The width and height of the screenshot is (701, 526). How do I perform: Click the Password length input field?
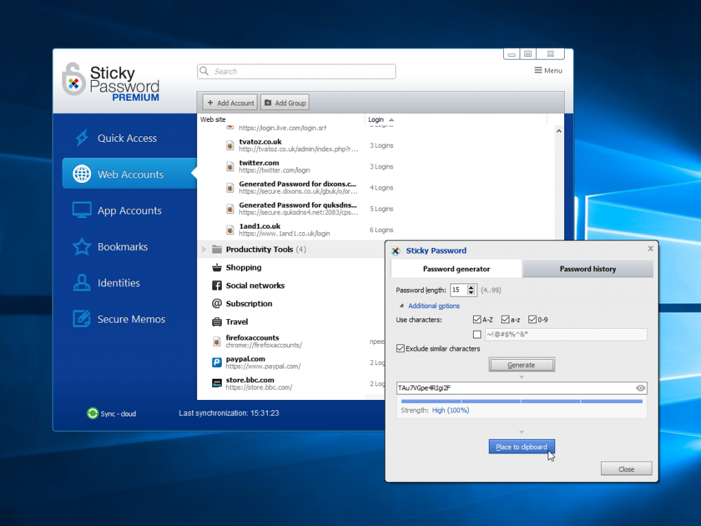click(x=458, y=290)
